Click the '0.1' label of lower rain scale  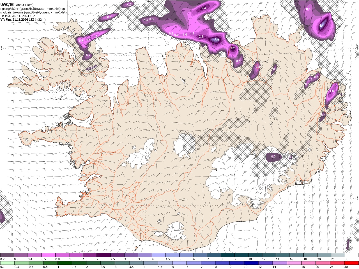(2, 267)
